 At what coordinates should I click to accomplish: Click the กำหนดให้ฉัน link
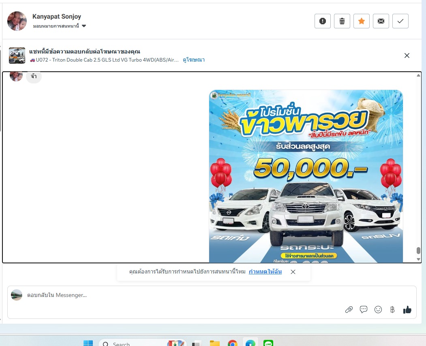pos(265,271)
